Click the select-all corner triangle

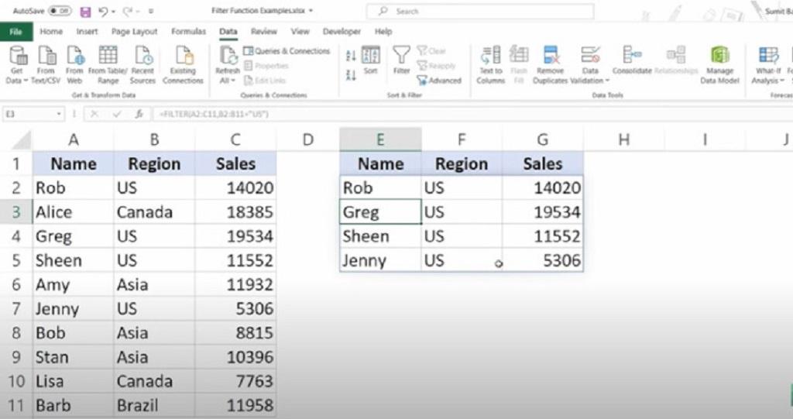pos(21,140)
